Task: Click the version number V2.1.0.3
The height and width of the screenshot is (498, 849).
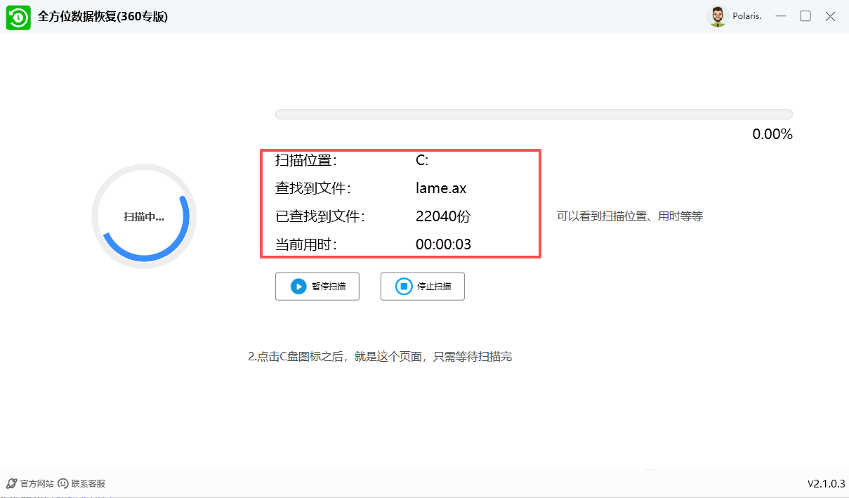Action: (x=825, y=483)
